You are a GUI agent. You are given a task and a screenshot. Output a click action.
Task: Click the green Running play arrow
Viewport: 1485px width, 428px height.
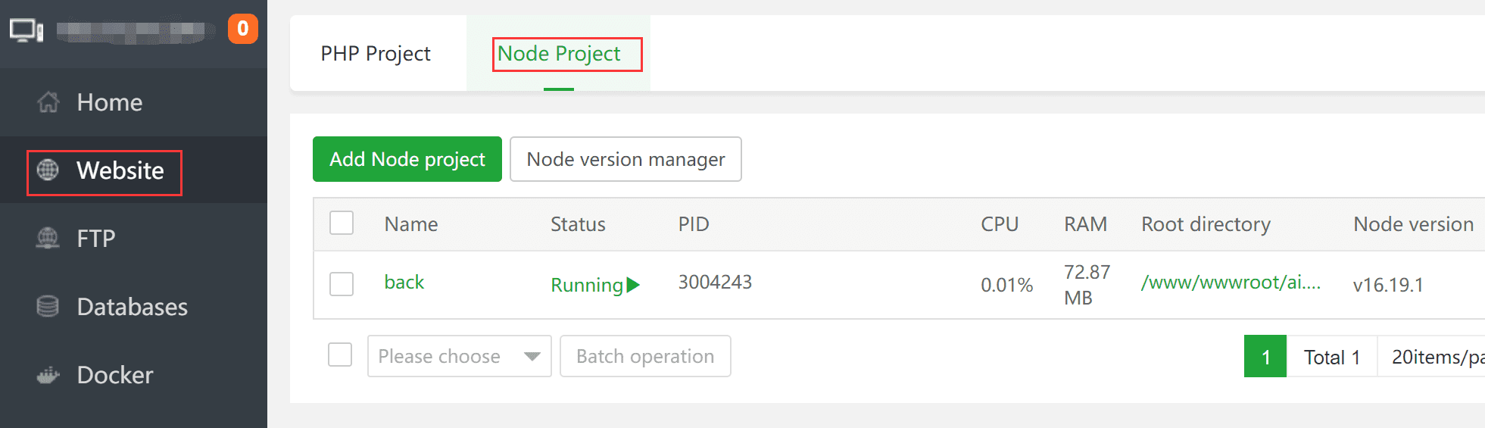tap(634, 285)
